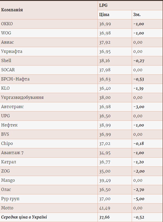Select the Авиас company name
Screen dimensions: 163x222
pos(7,42)
